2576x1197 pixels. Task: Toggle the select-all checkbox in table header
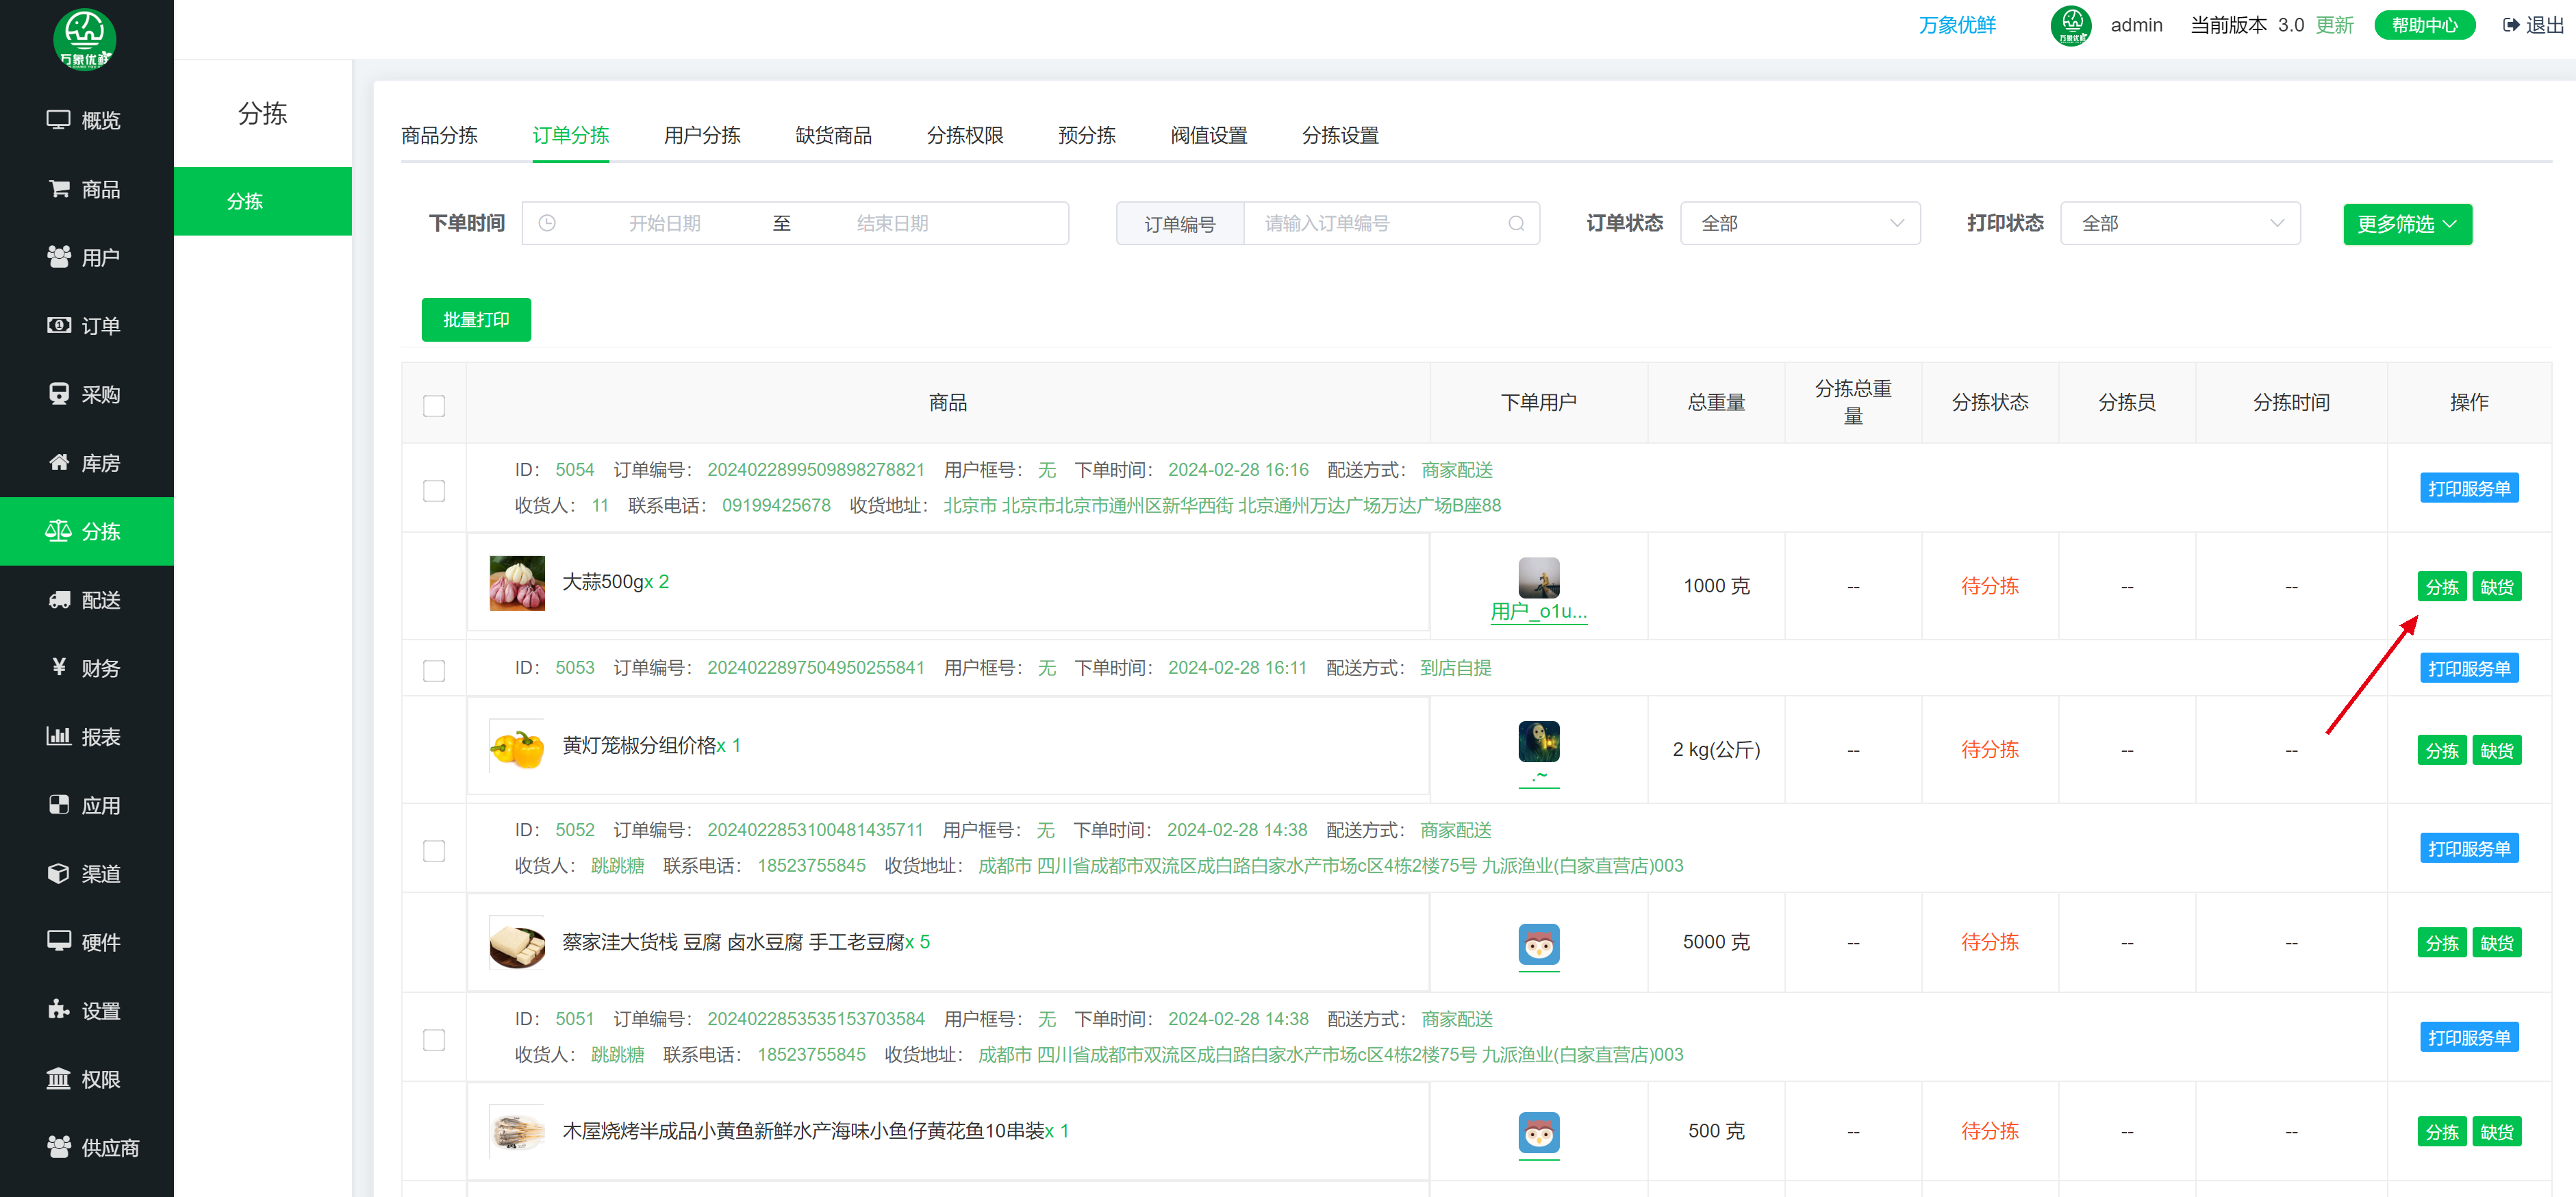[x=434, y=405]
